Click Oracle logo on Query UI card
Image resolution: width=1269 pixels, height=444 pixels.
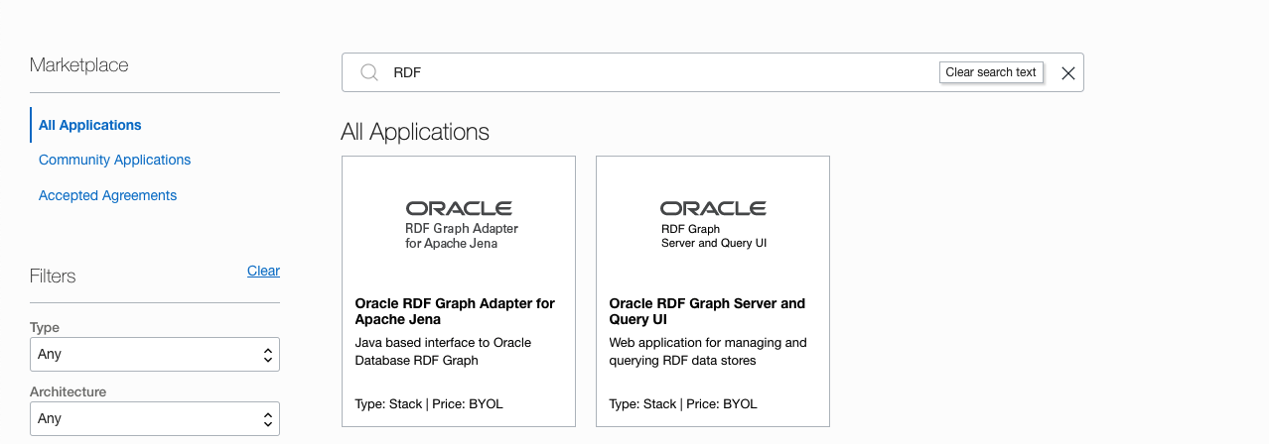pyautogui.click(x=713, y=208)
